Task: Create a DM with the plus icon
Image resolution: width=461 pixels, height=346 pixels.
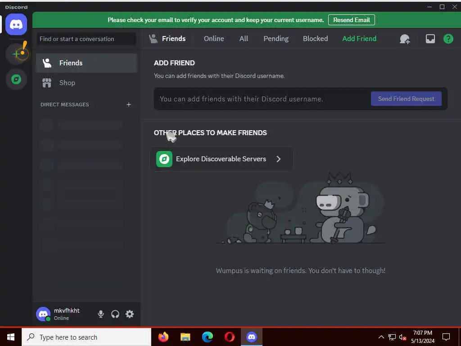Action: [128, 105]
